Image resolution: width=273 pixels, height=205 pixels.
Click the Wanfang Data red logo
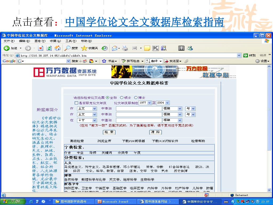(39, 72)
